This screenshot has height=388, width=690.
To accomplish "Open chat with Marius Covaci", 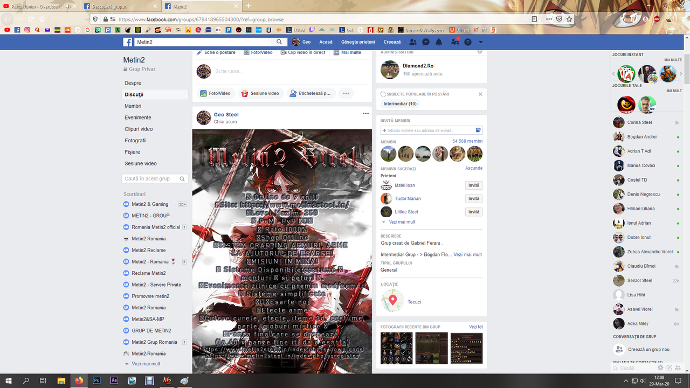I will pos(641,165).
